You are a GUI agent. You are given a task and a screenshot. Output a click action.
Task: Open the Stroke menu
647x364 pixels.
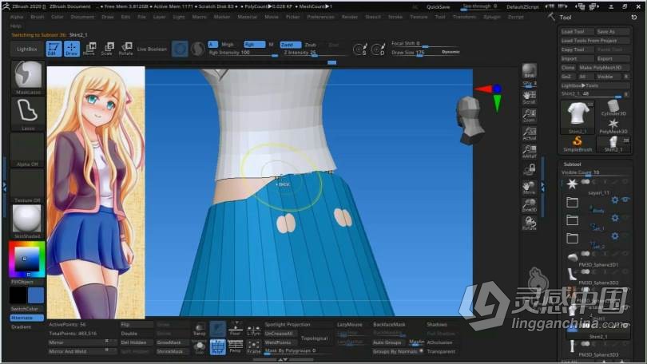pyautogui.click(x=395, y=17)
